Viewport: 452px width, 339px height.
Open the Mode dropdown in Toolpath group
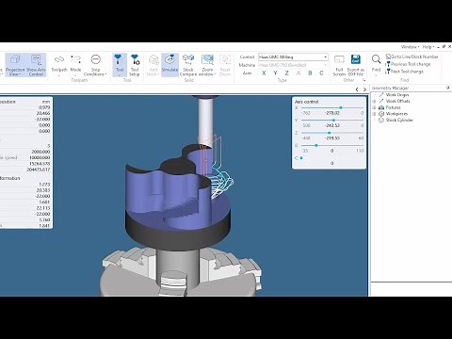coord(75,65)
